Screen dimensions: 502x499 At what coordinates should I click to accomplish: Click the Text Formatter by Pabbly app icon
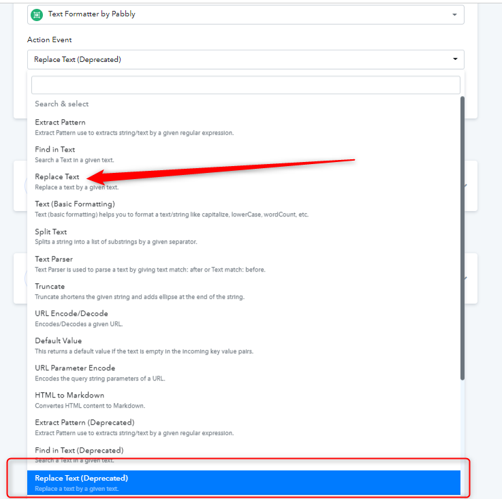[37, 14]
